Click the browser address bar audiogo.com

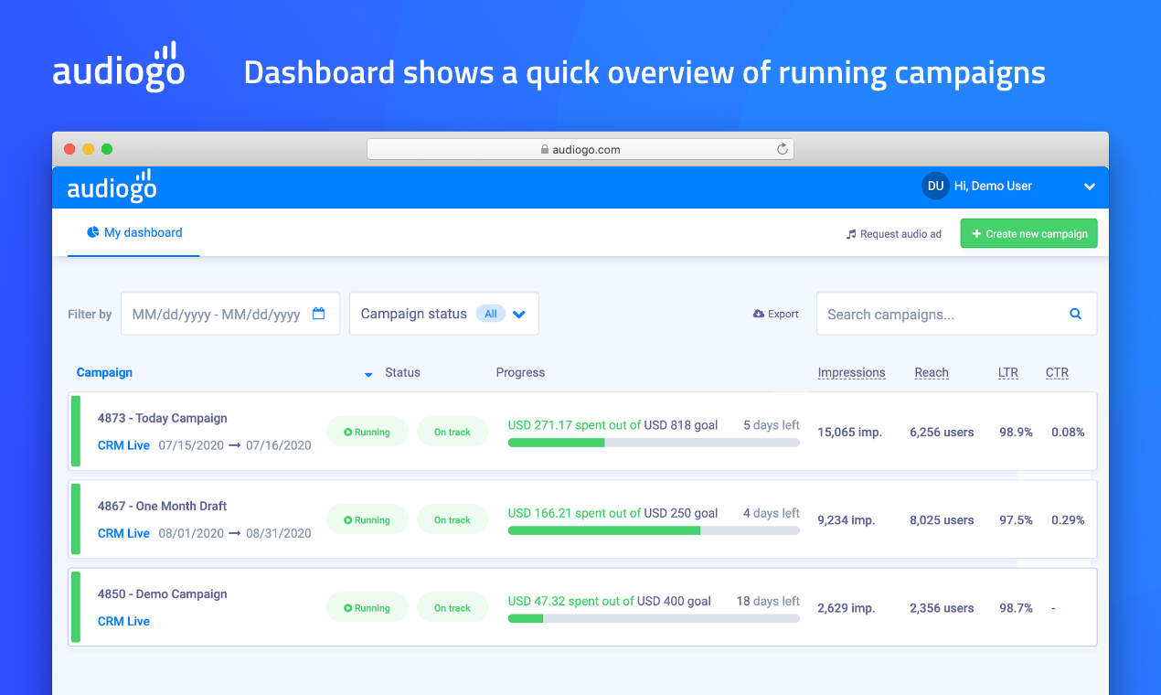(x=580, y=149)
